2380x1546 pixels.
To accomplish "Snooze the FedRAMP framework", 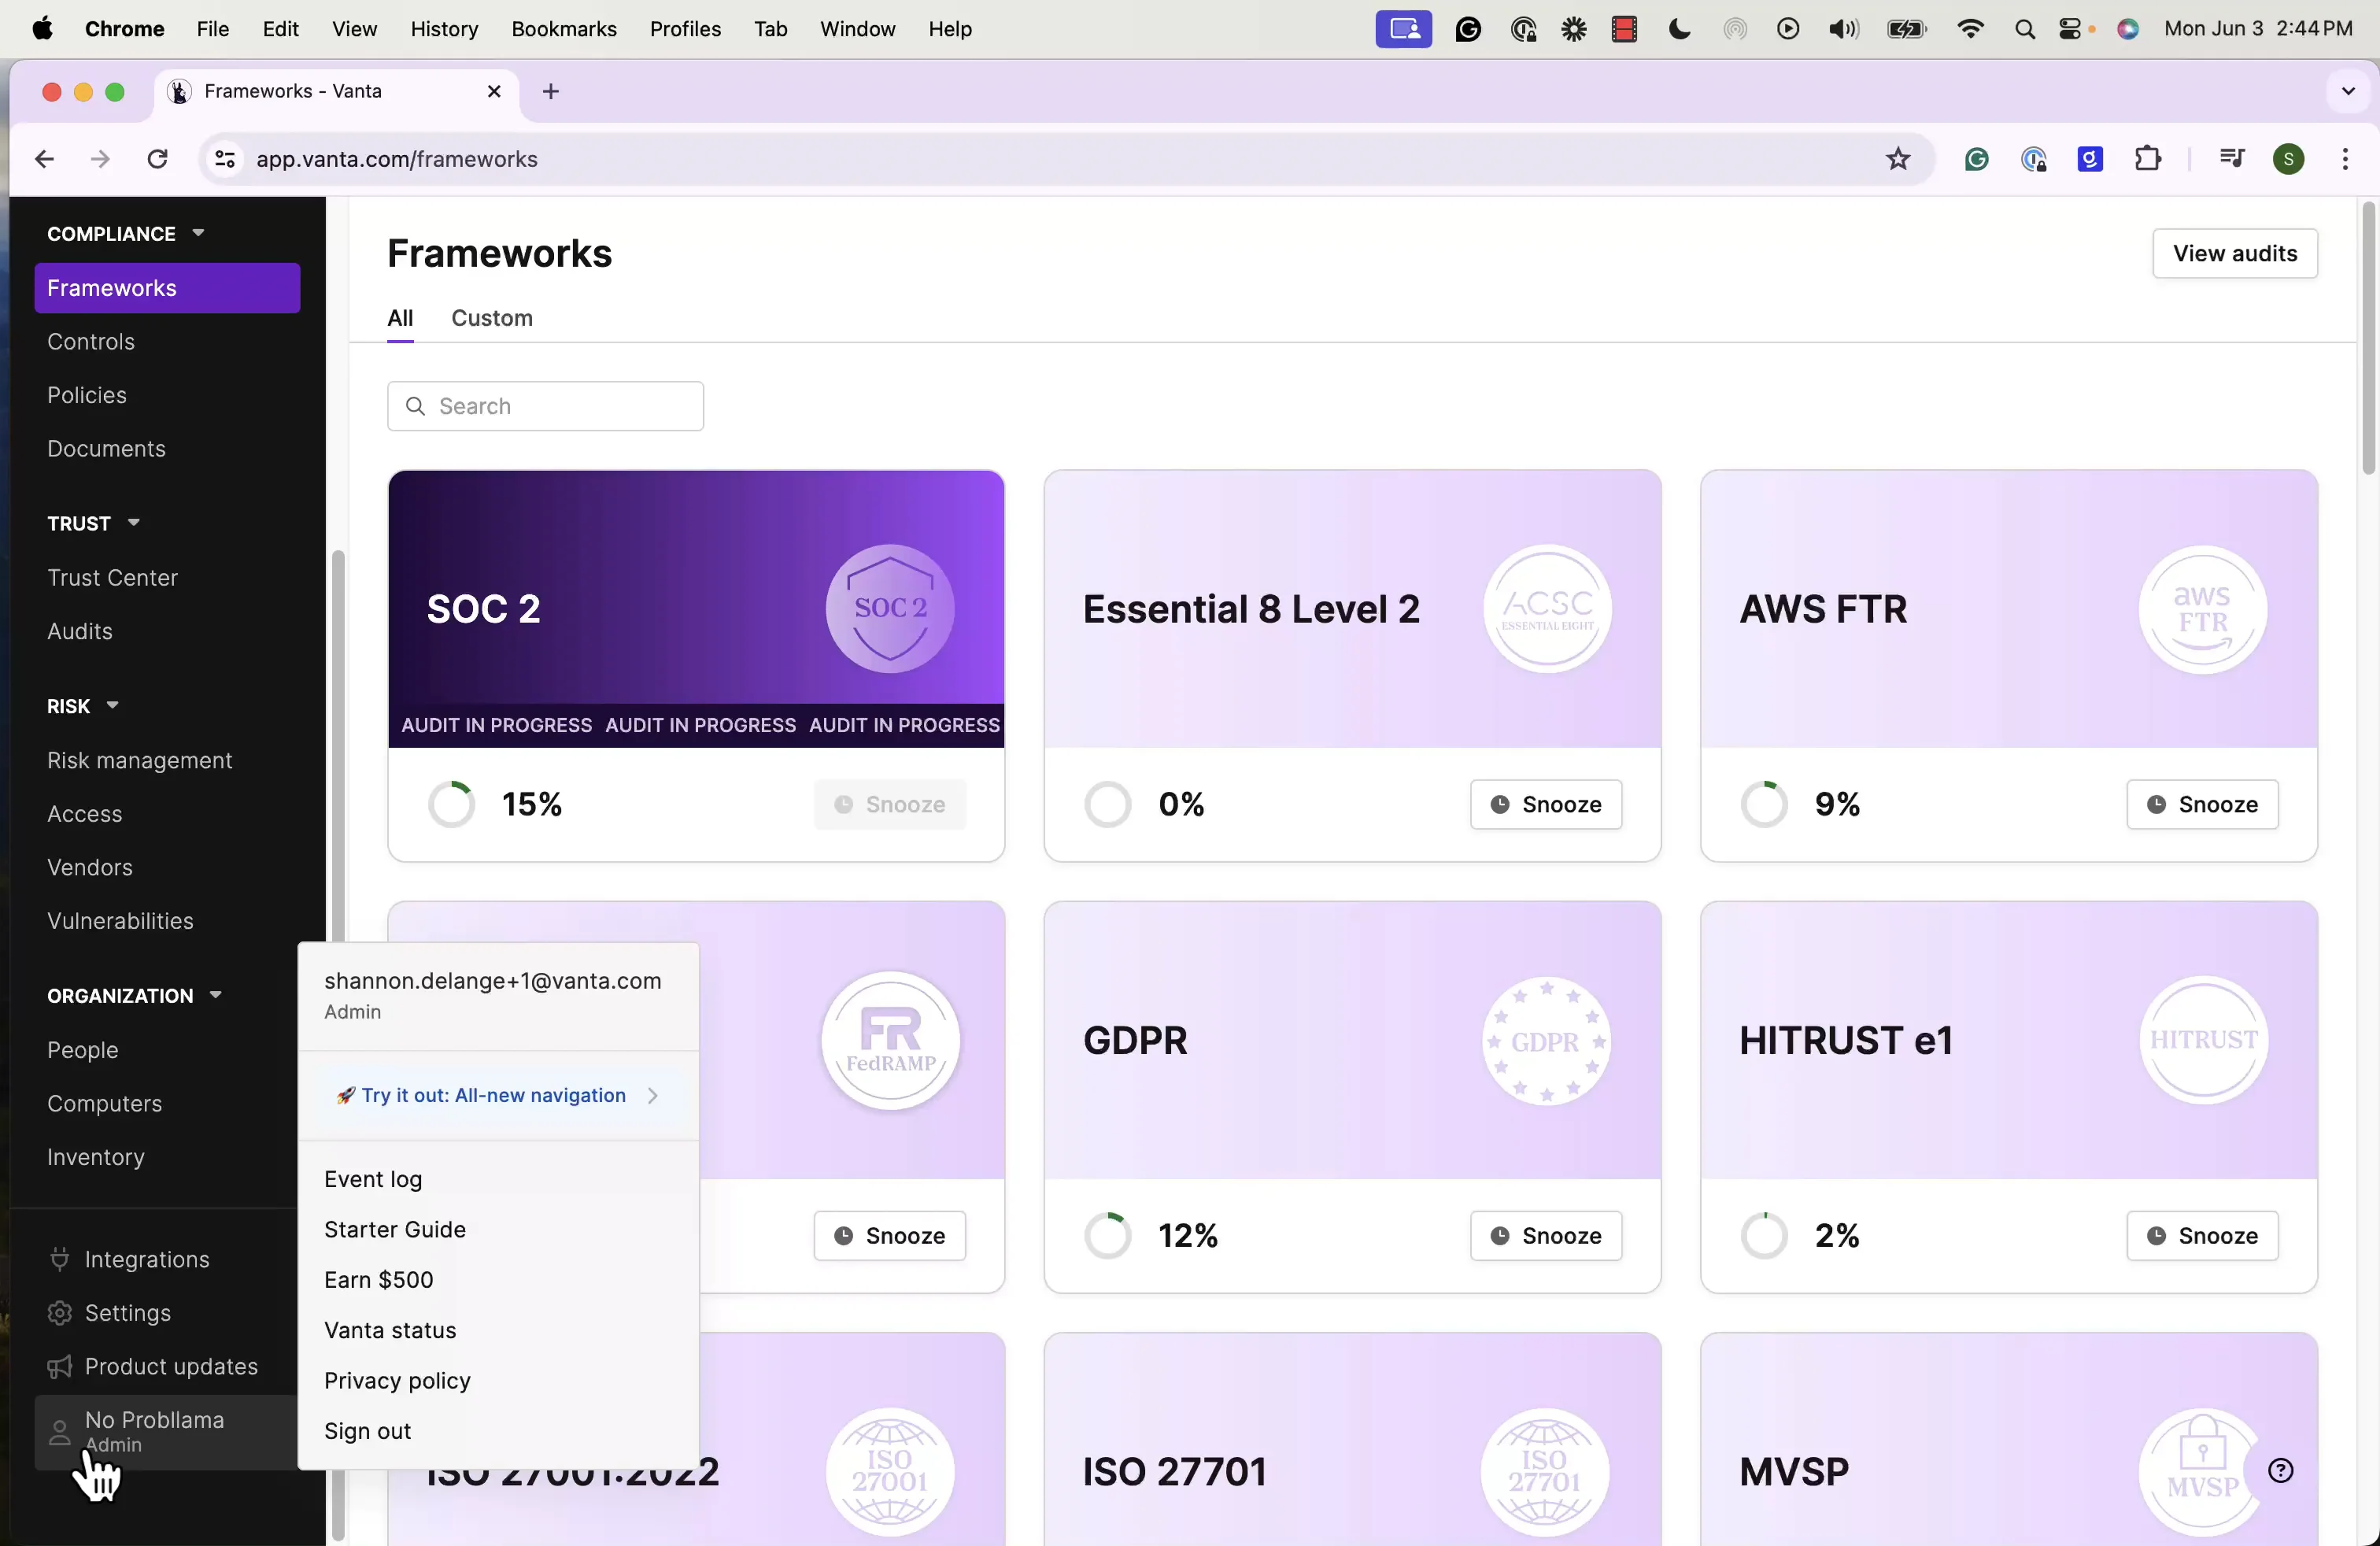I will [x=889, y=1236].
